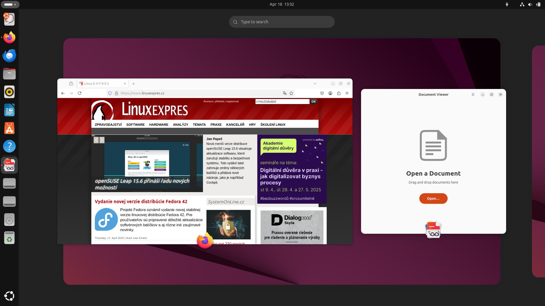Image resolution: width=545 pixels, height=306 pixels.
Task: Click Firefox back arrow button
Action: tap(63, 93)
